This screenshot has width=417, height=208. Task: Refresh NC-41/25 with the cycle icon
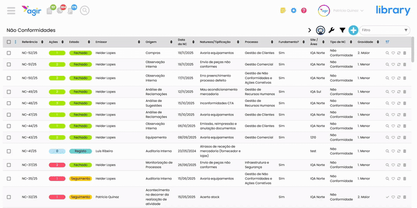tap(399, 151)
